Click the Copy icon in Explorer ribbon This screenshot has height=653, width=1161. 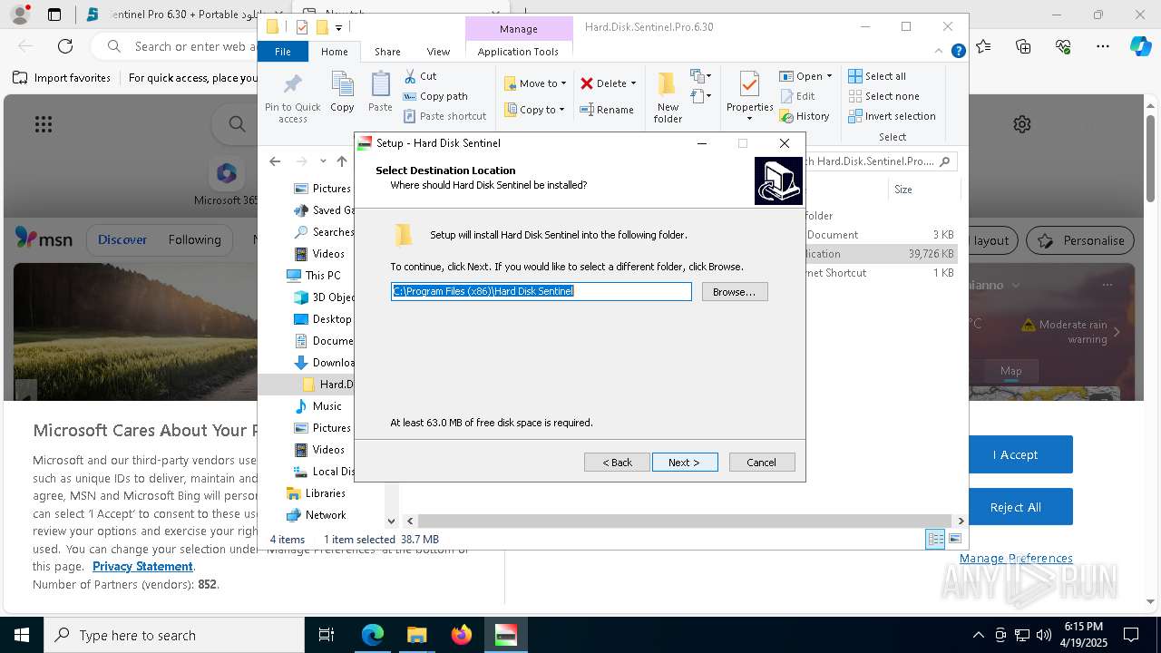click(x=342, y=93)
